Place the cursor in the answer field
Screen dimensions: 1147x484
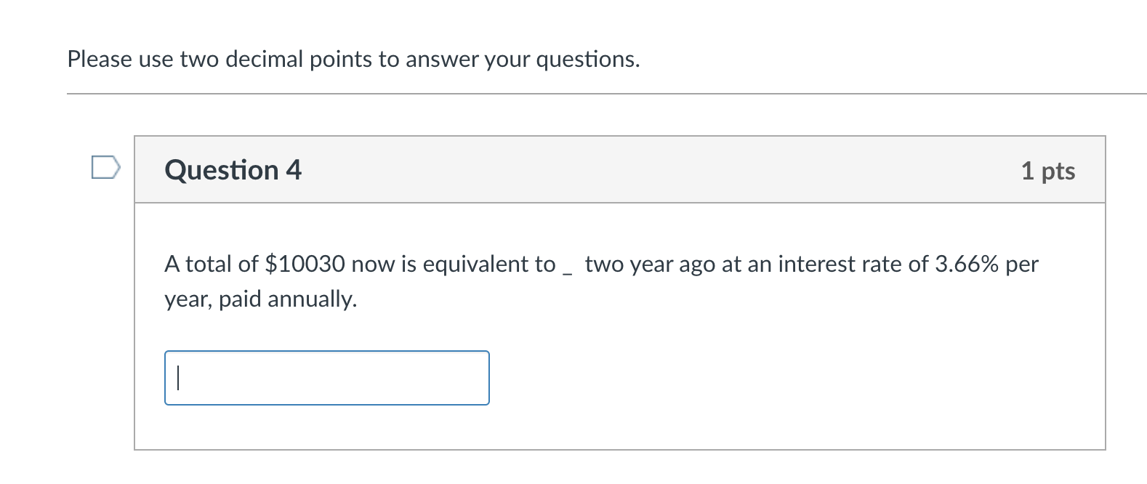point(327,377)
